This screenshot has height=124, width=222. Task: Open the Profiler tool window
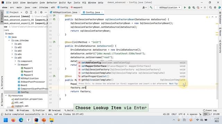click(x=39, y=110)
